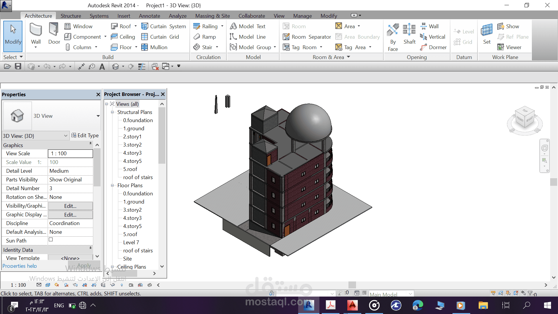The width and height of the screenshot is (558, 314).
Task: Open ENG language indicator in tray
Action: (x=59, y=305)
